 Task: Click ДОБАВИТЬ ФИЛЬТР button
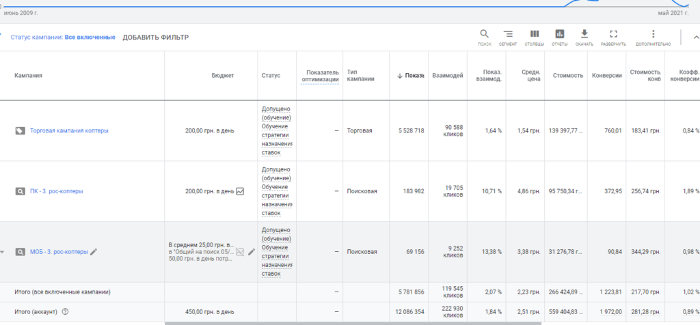(x=156, y=38)
